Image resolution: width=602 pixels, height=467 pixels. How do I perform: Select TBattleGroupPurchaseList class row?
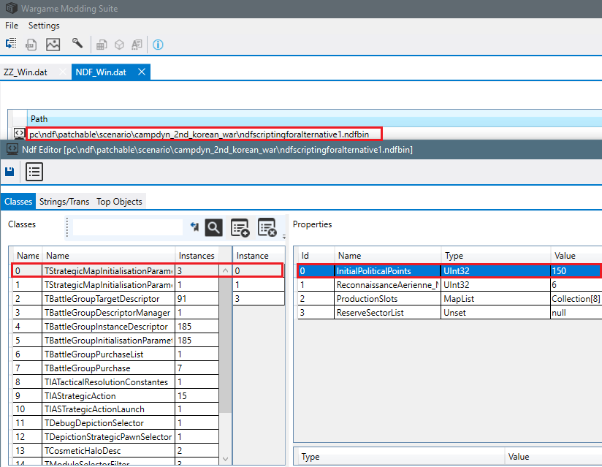(115, 354)
